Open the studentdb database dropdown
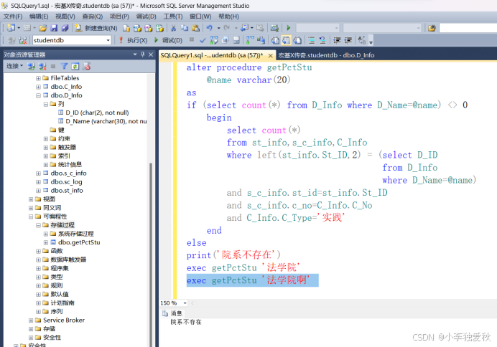 (108, 40)
